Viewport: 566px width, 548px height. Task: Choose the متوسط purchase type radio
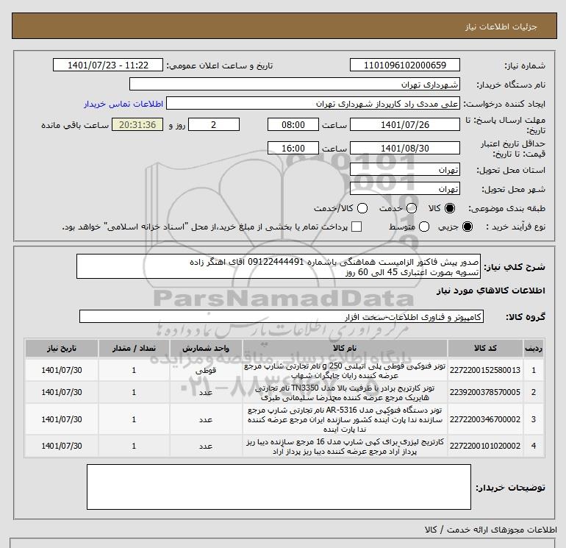tap(424, 227)
